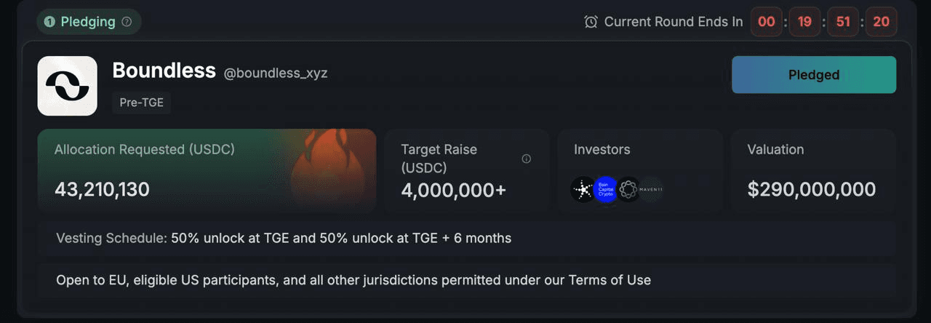Viewport: 931px width, 323px height.
Task: Click the Boundless logo icon
Action: pyautogui.click(x=67, y=86)
